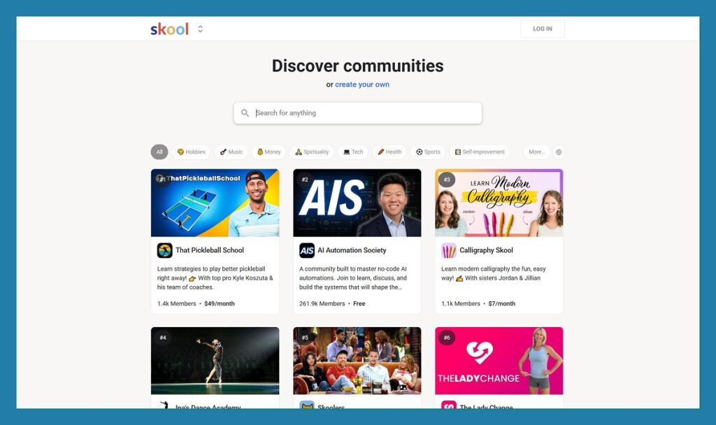Follow the create your own link
The width and height of the screenshot is (716, 425).
click(362, 85)
